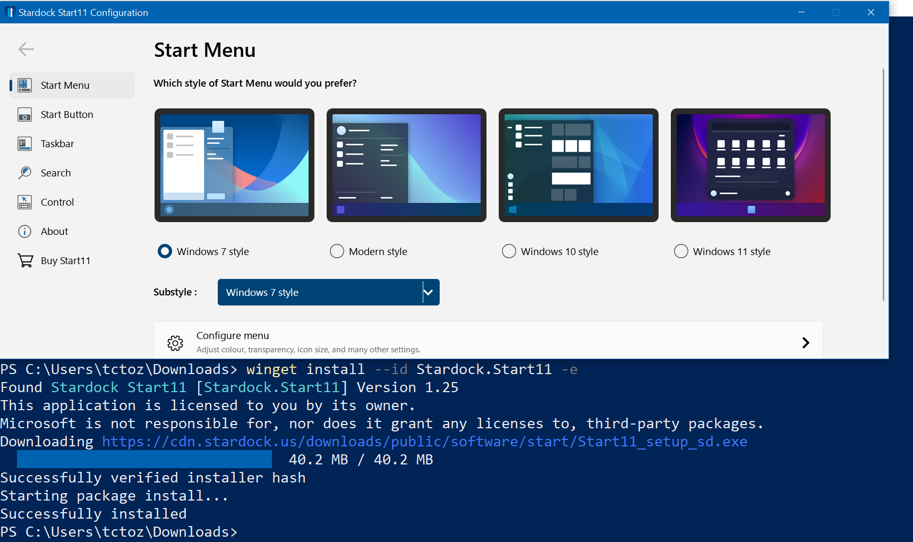Click the About info icon
Screen dimensions: 913x542
(x=24, y=231)
